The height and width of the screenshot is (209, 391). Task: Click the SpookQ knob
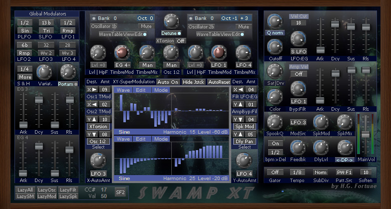(x=275, y=122)
